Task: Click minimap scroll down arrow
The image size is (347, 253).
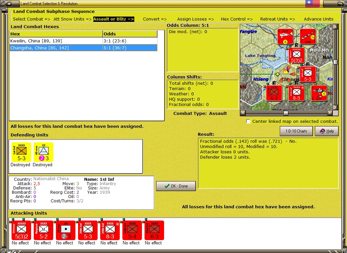Action: click(x=335, y=107)
